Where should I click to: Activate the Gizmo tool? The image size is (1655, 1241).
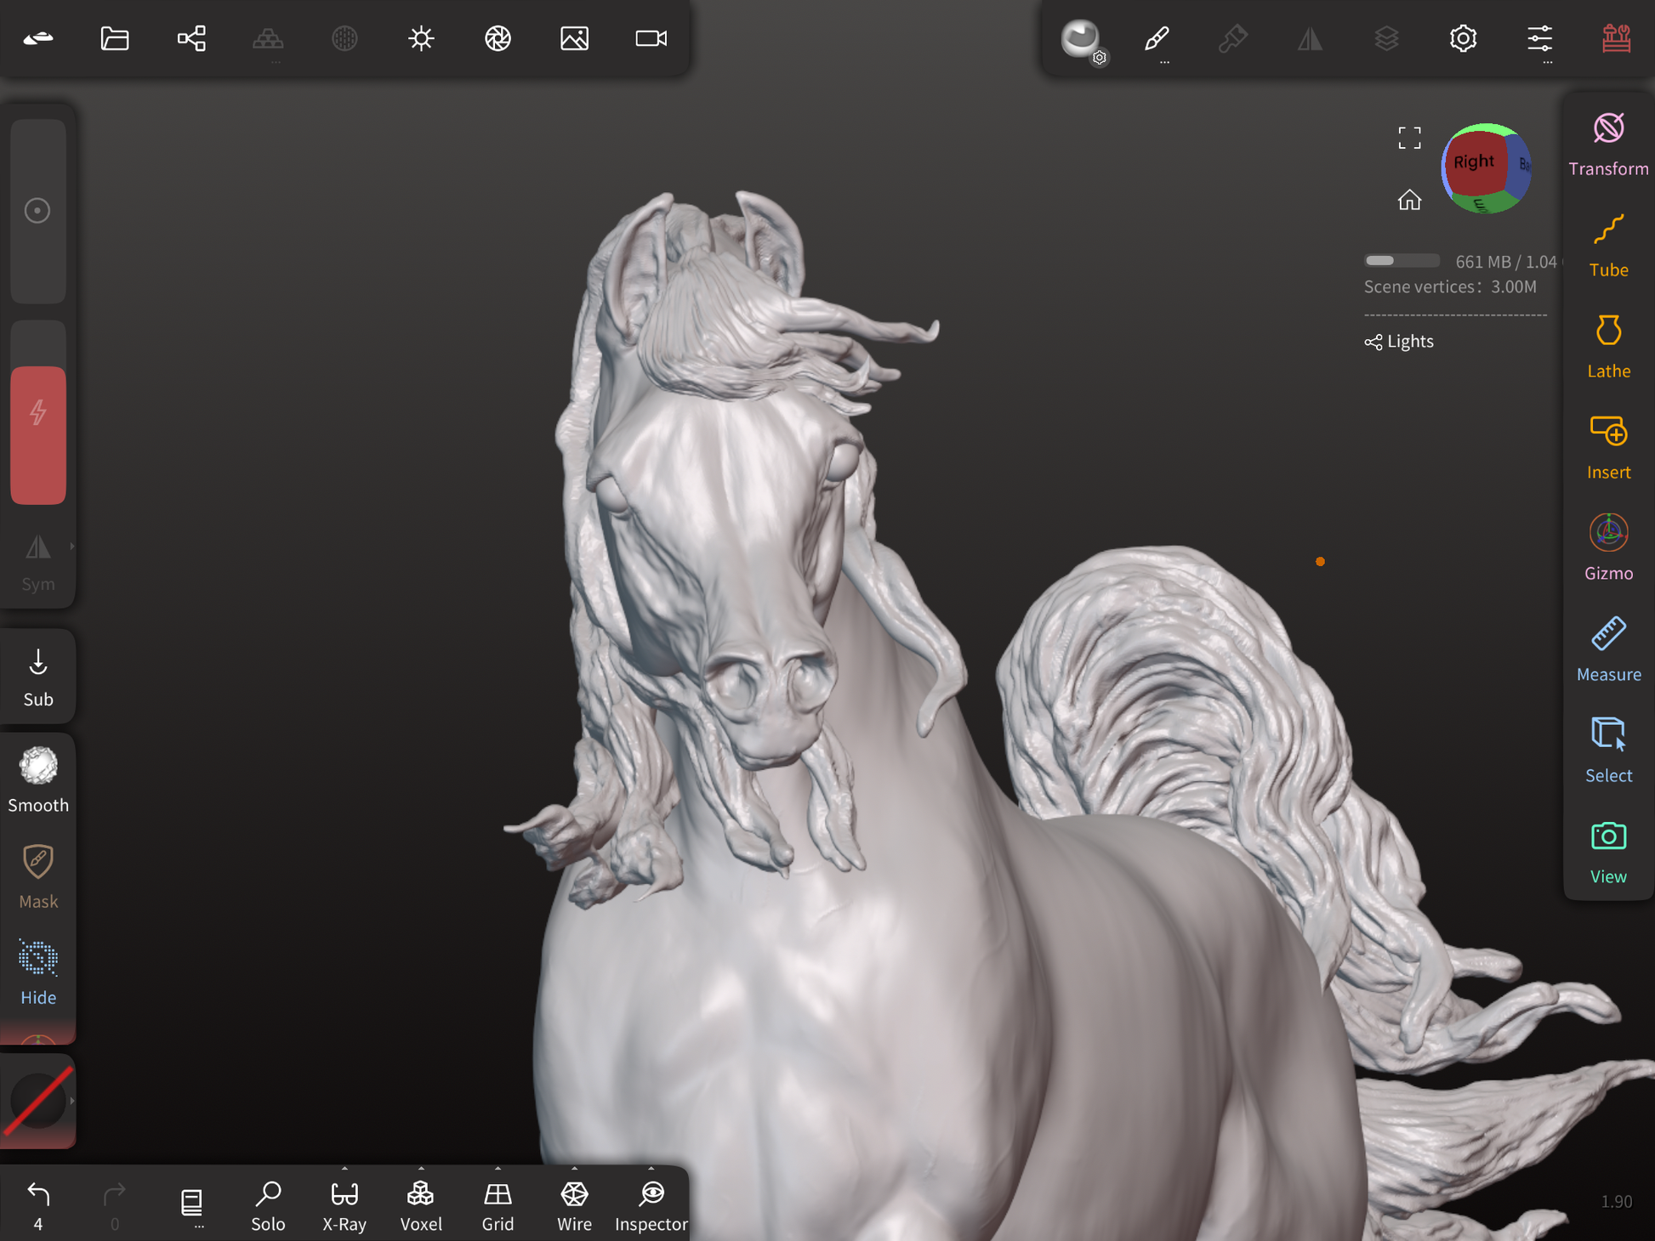coord(1607,549)
